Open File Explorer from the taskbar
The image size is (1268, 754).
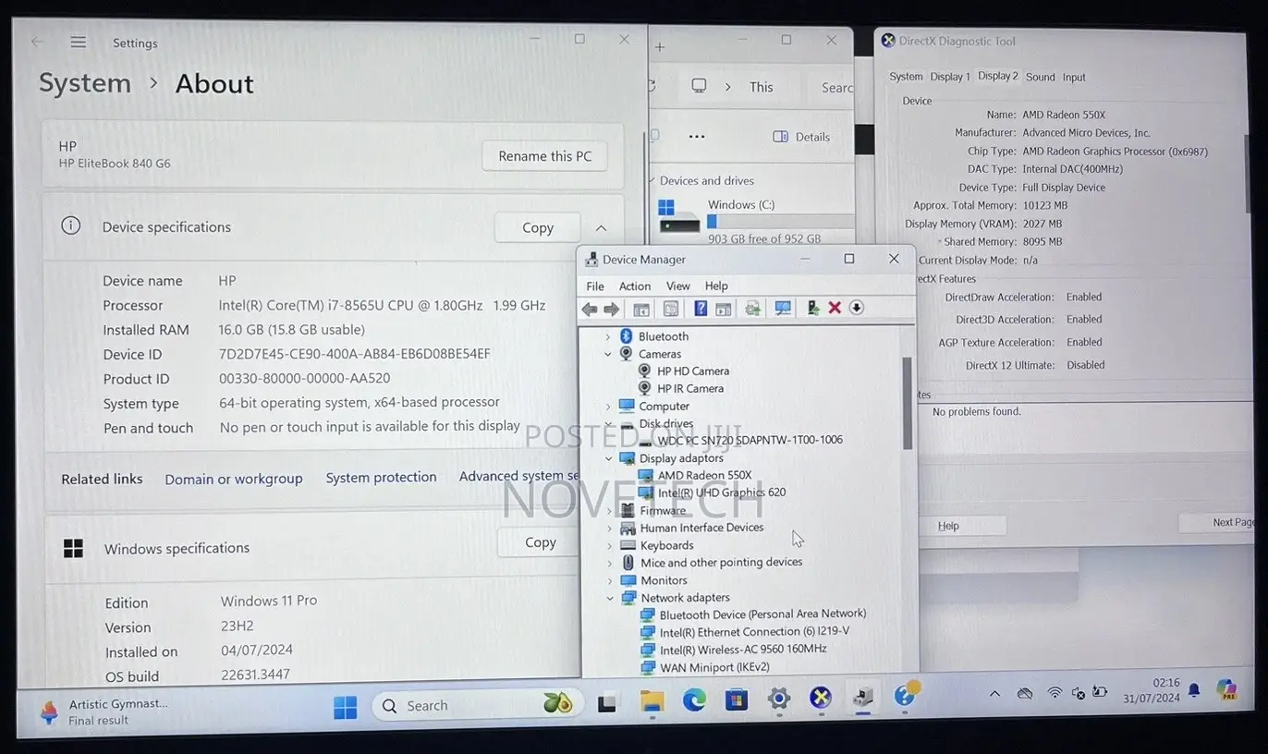coord(652,701)
